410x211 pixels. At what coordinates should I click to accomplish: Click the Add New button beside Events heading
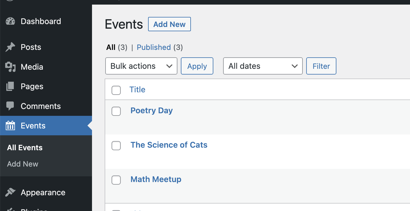(169, 24)
